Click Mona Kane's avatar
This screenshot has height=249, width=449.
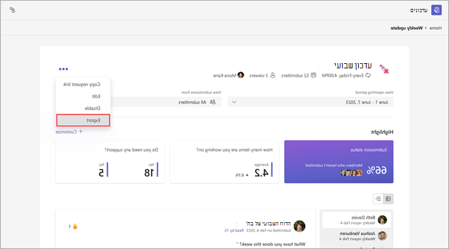point(241,75)
